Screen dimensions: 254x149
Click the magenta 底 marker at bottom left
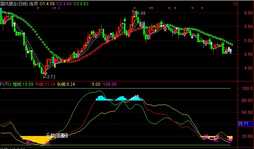(28, 143)
